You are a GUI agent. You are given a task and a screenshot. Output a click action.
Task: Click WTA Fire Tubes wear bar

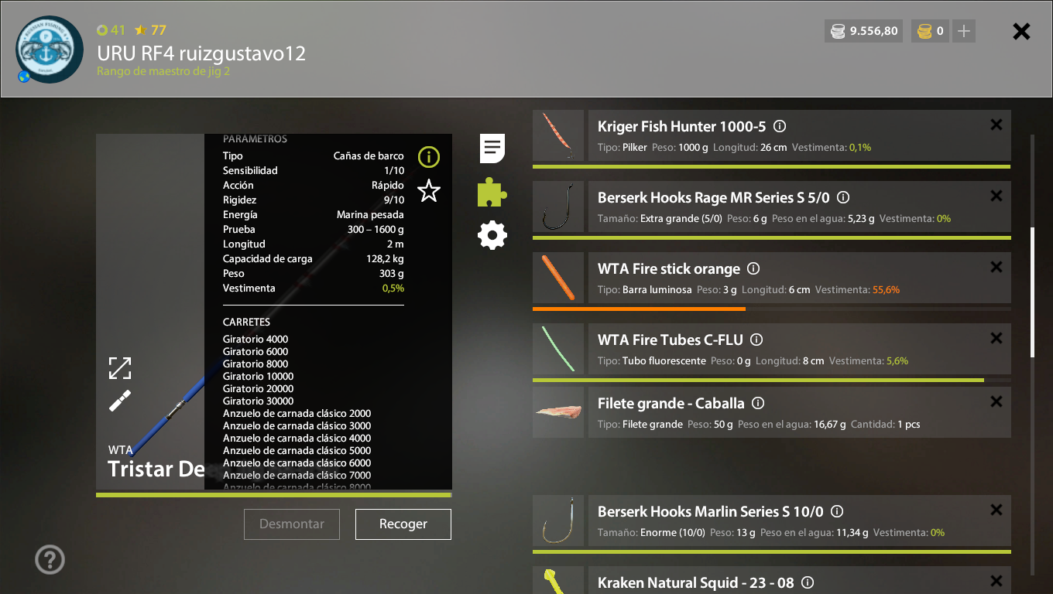click(772, 380)
